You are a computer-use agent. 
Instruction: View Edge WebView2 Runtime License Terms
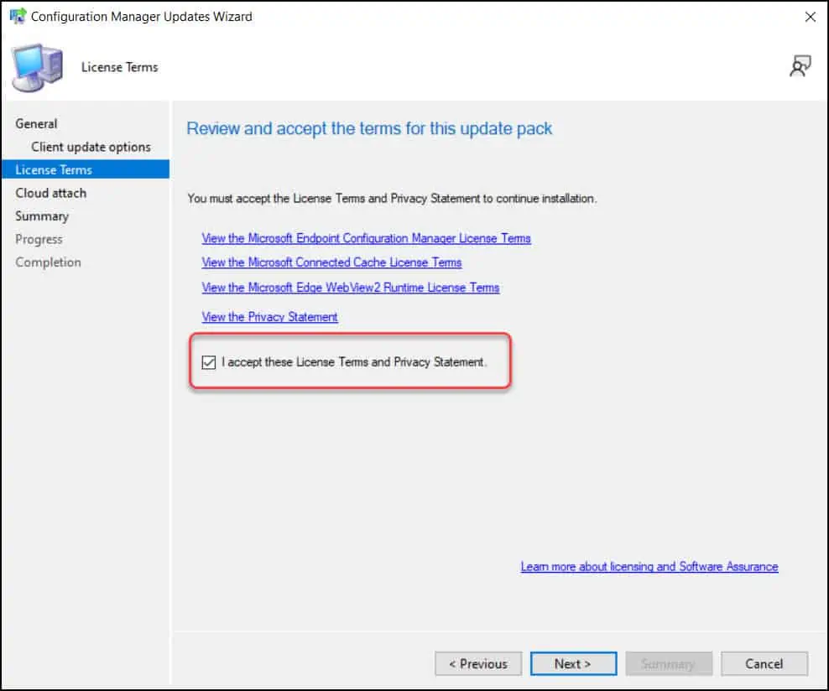coord(351,288)
